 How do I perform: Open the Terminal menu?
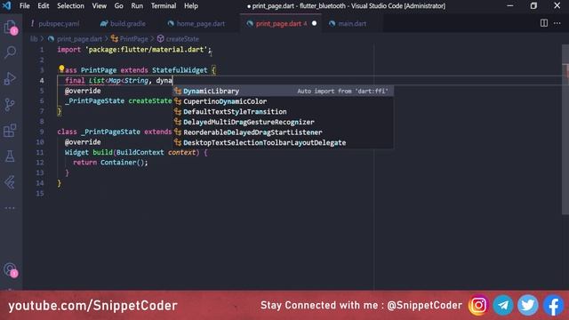(x=164, y=6)
